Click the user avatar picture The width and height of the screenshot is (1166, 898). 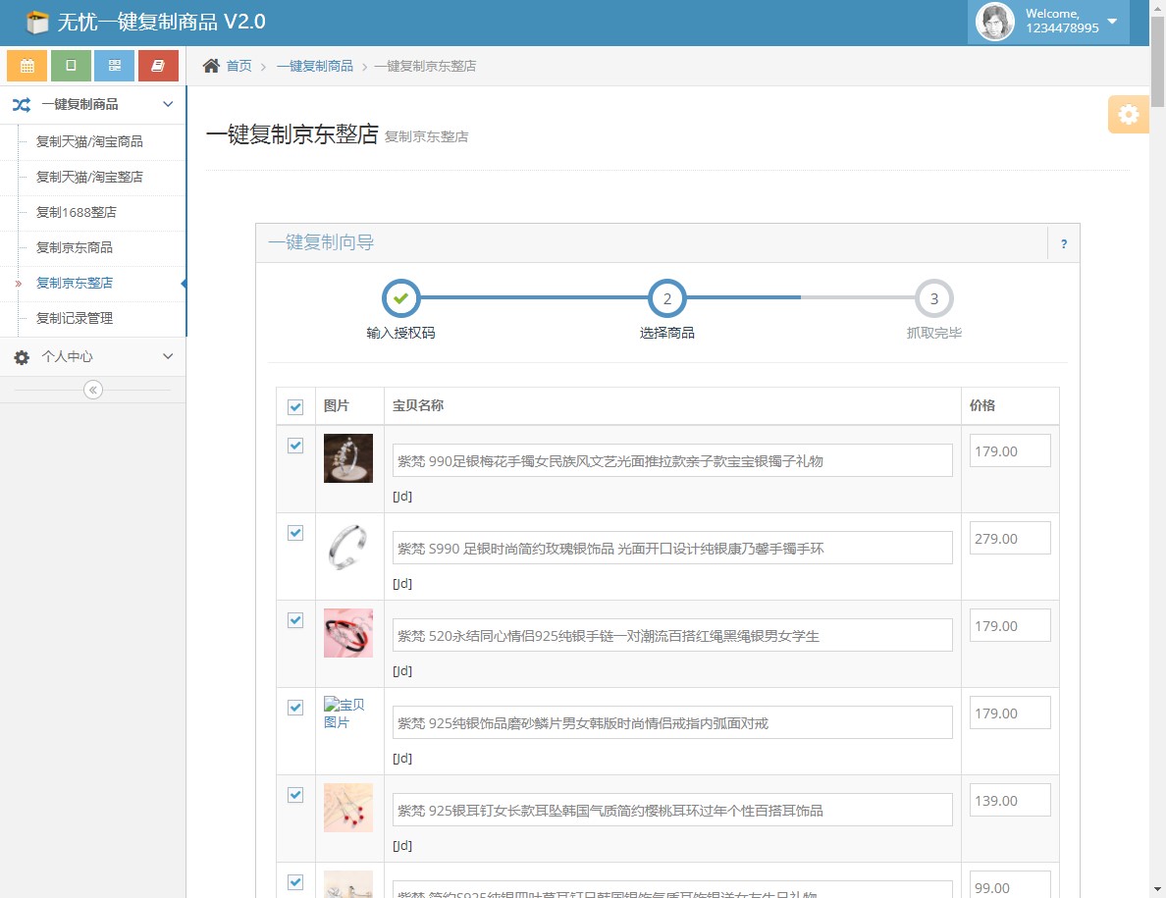[x=995, y=22]
